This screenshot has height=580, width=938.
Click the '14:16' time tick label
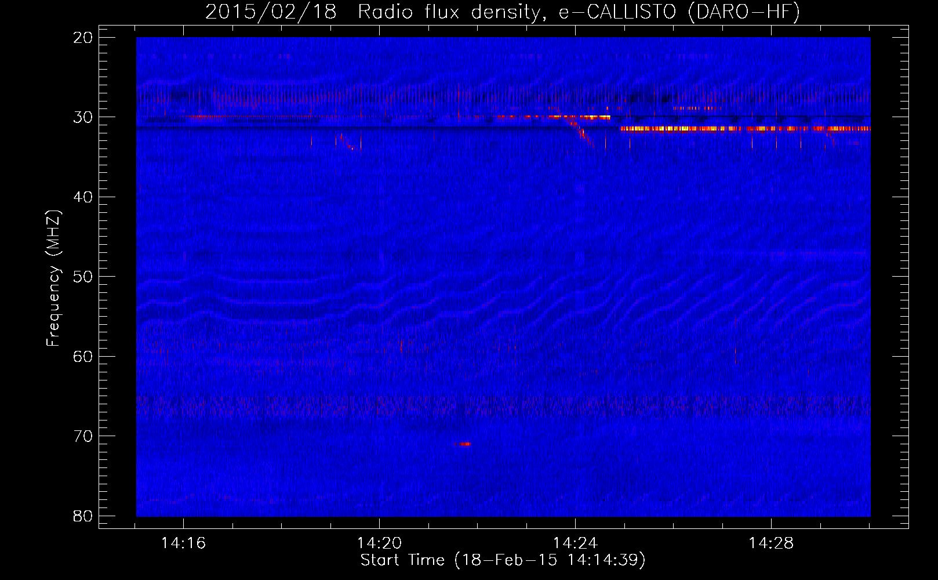click(x=183, y=543)
